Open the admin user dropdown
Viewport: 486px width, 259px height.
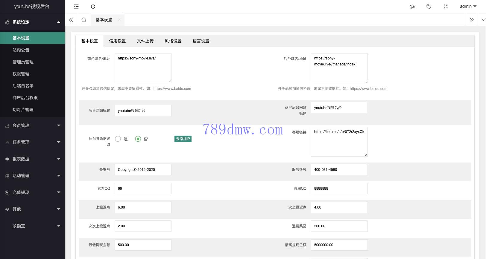468,7
